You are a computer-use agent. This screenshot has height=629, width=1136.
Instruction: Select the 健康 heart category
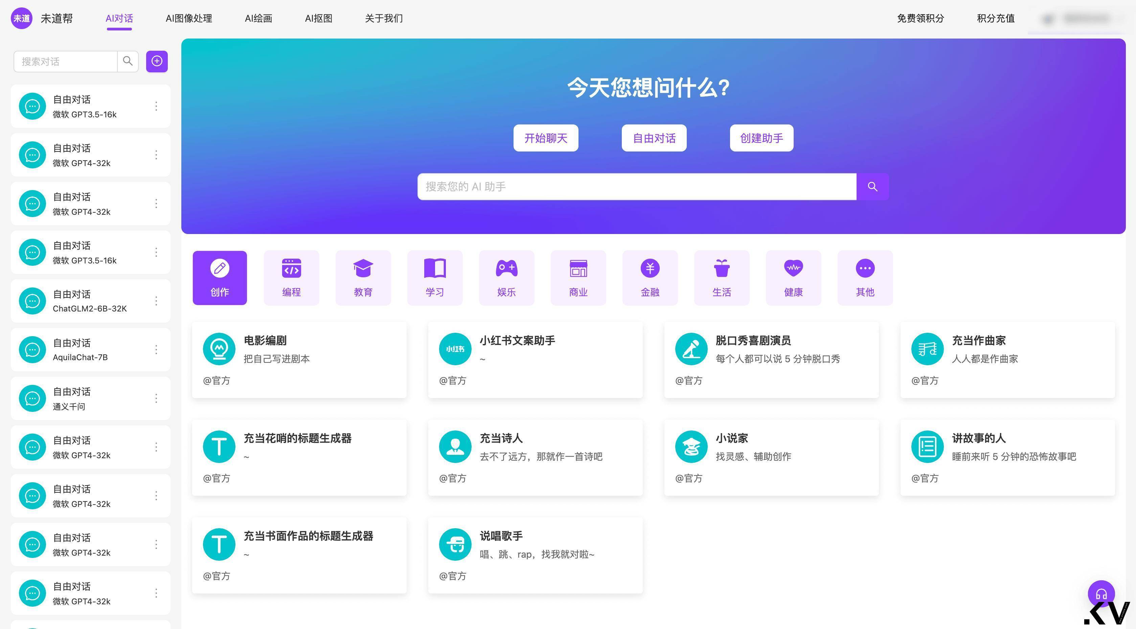coord(793,278)
